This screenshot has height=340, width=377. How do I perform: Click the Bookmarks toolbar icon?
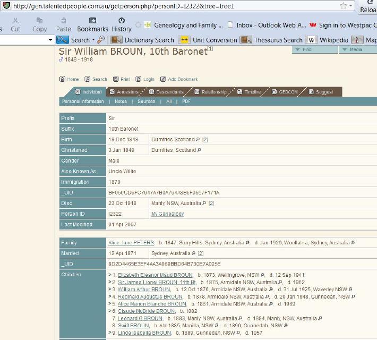point(92,21)
